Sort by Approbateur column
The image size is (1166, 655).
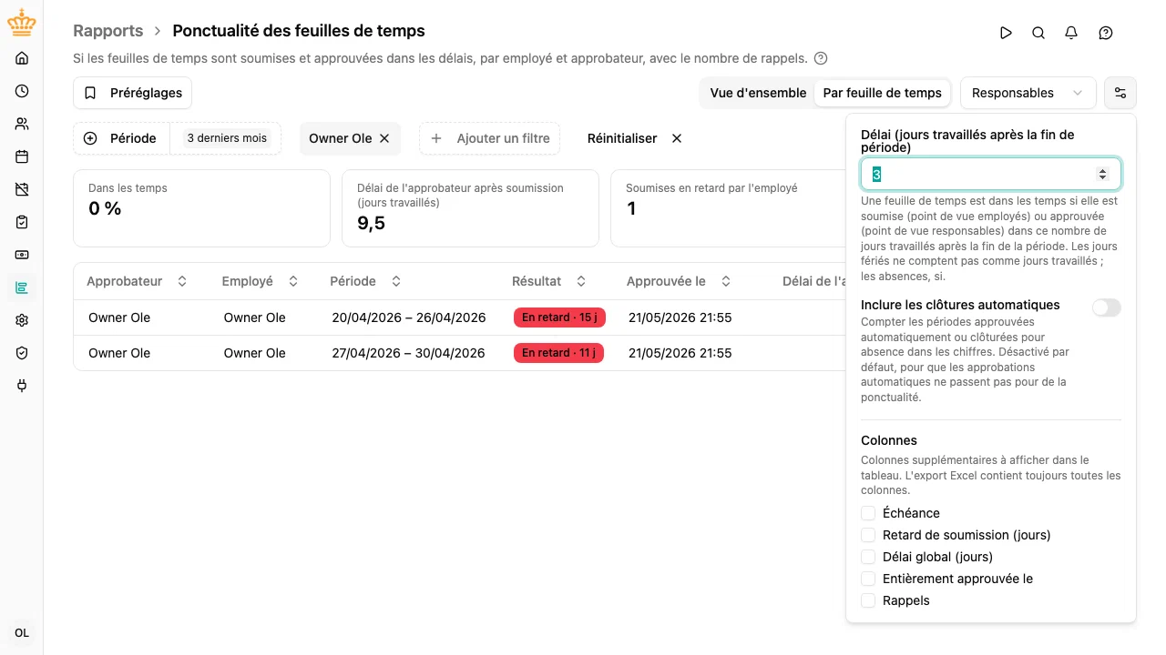coord(137,281)
